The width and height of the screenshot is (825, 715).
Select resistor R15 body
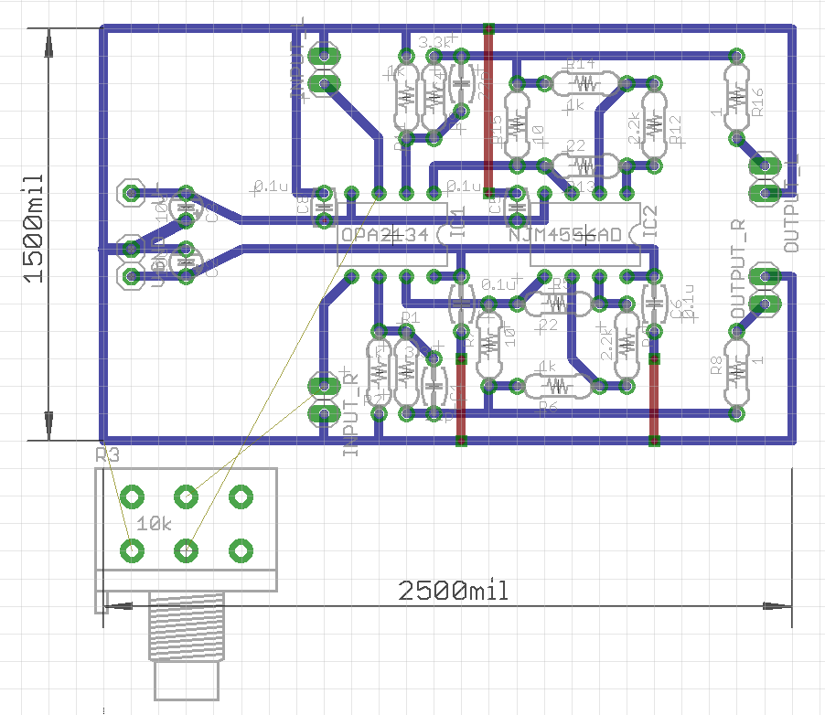tap(517, 125)
